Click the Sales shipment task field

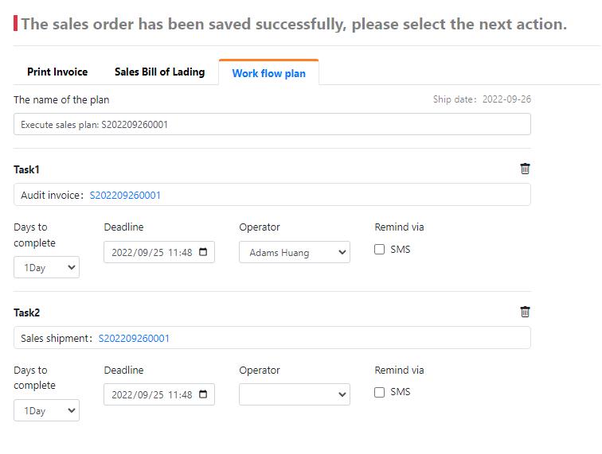[272, 337]
